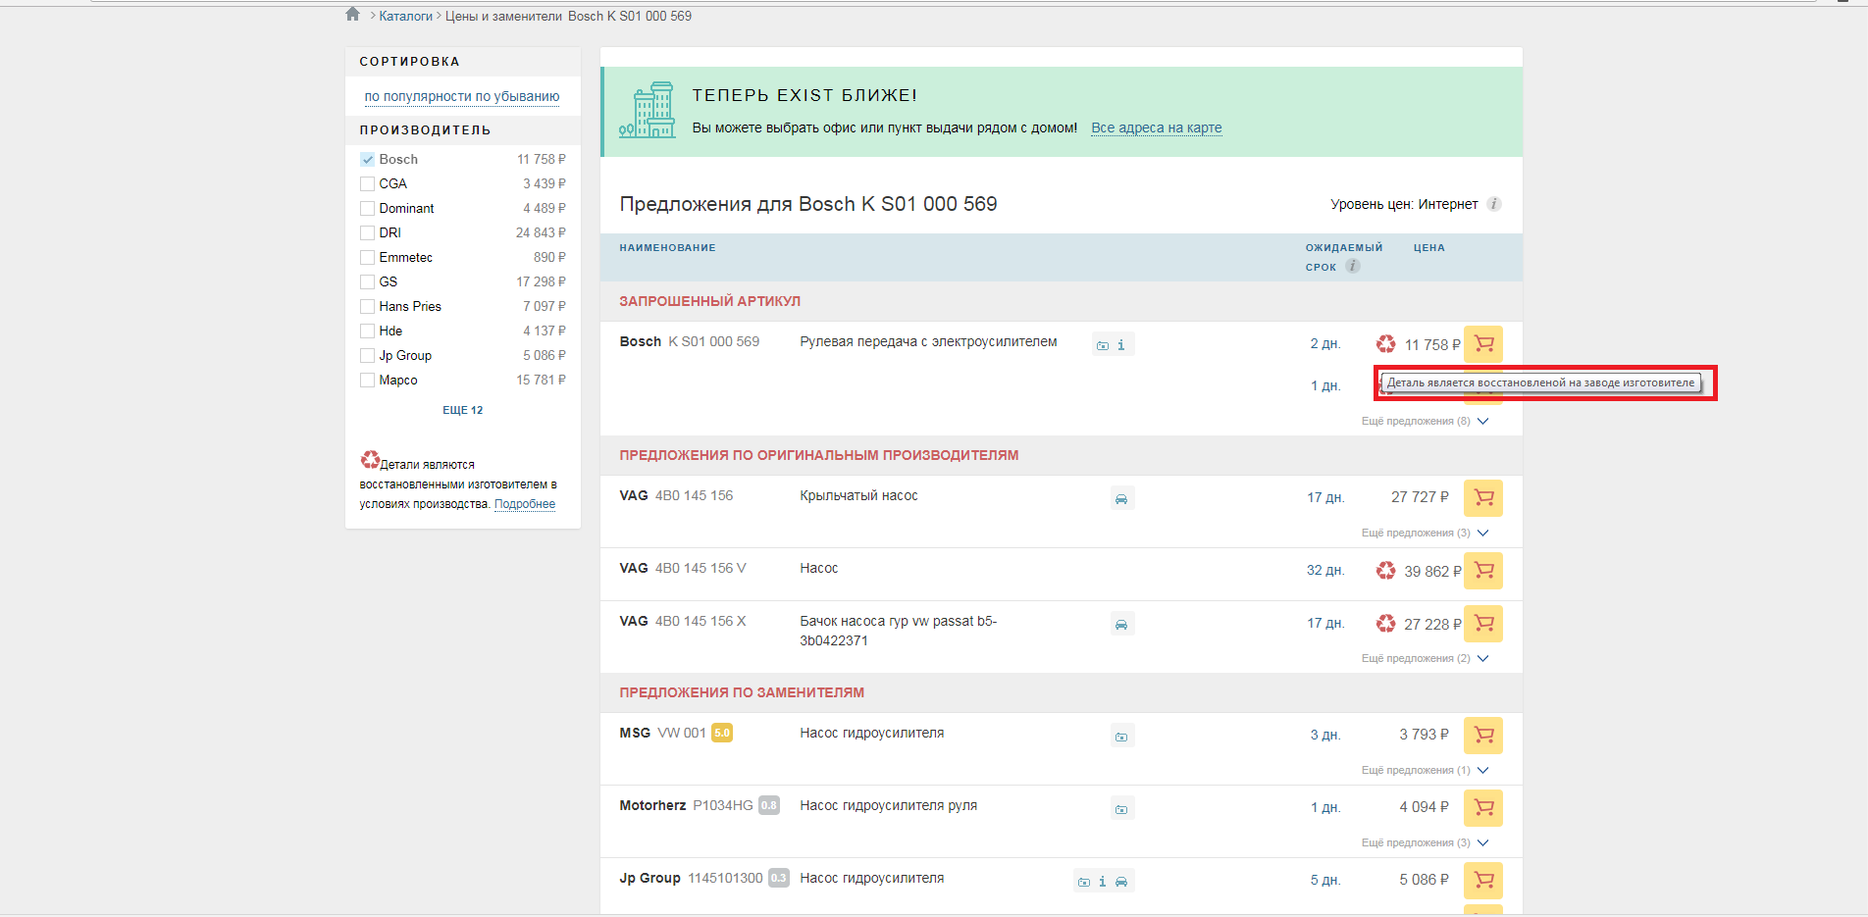Screen dimensions: 1868x917
Task: Expand 8 more offers for Bosch
Action: tap(1425, 421)
